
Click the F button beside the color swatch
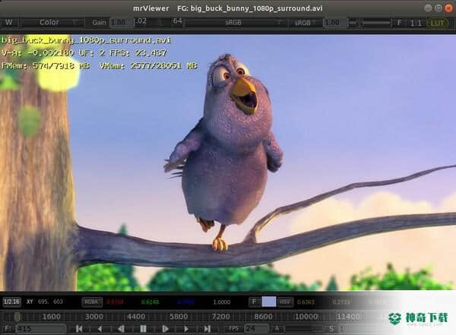click(x=254, y=302)
